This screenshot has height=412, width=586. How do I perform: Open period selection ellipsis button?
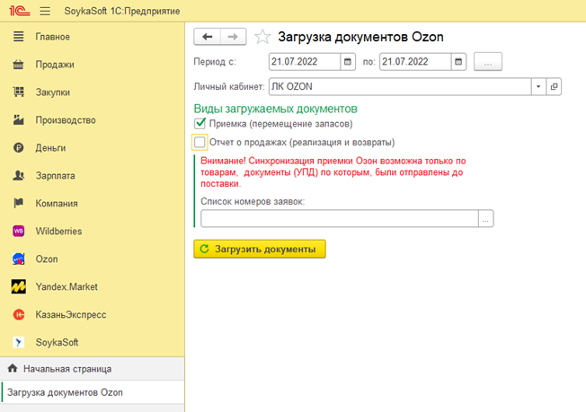click(488, 62)
